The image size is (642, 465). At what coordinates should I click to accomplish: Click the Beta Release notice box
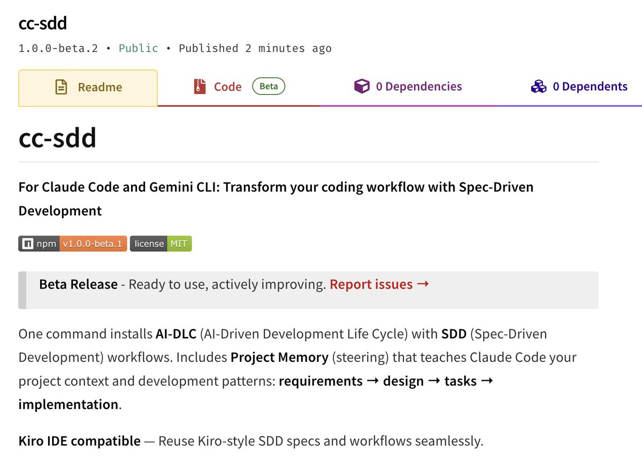click(x=309, y=290)
